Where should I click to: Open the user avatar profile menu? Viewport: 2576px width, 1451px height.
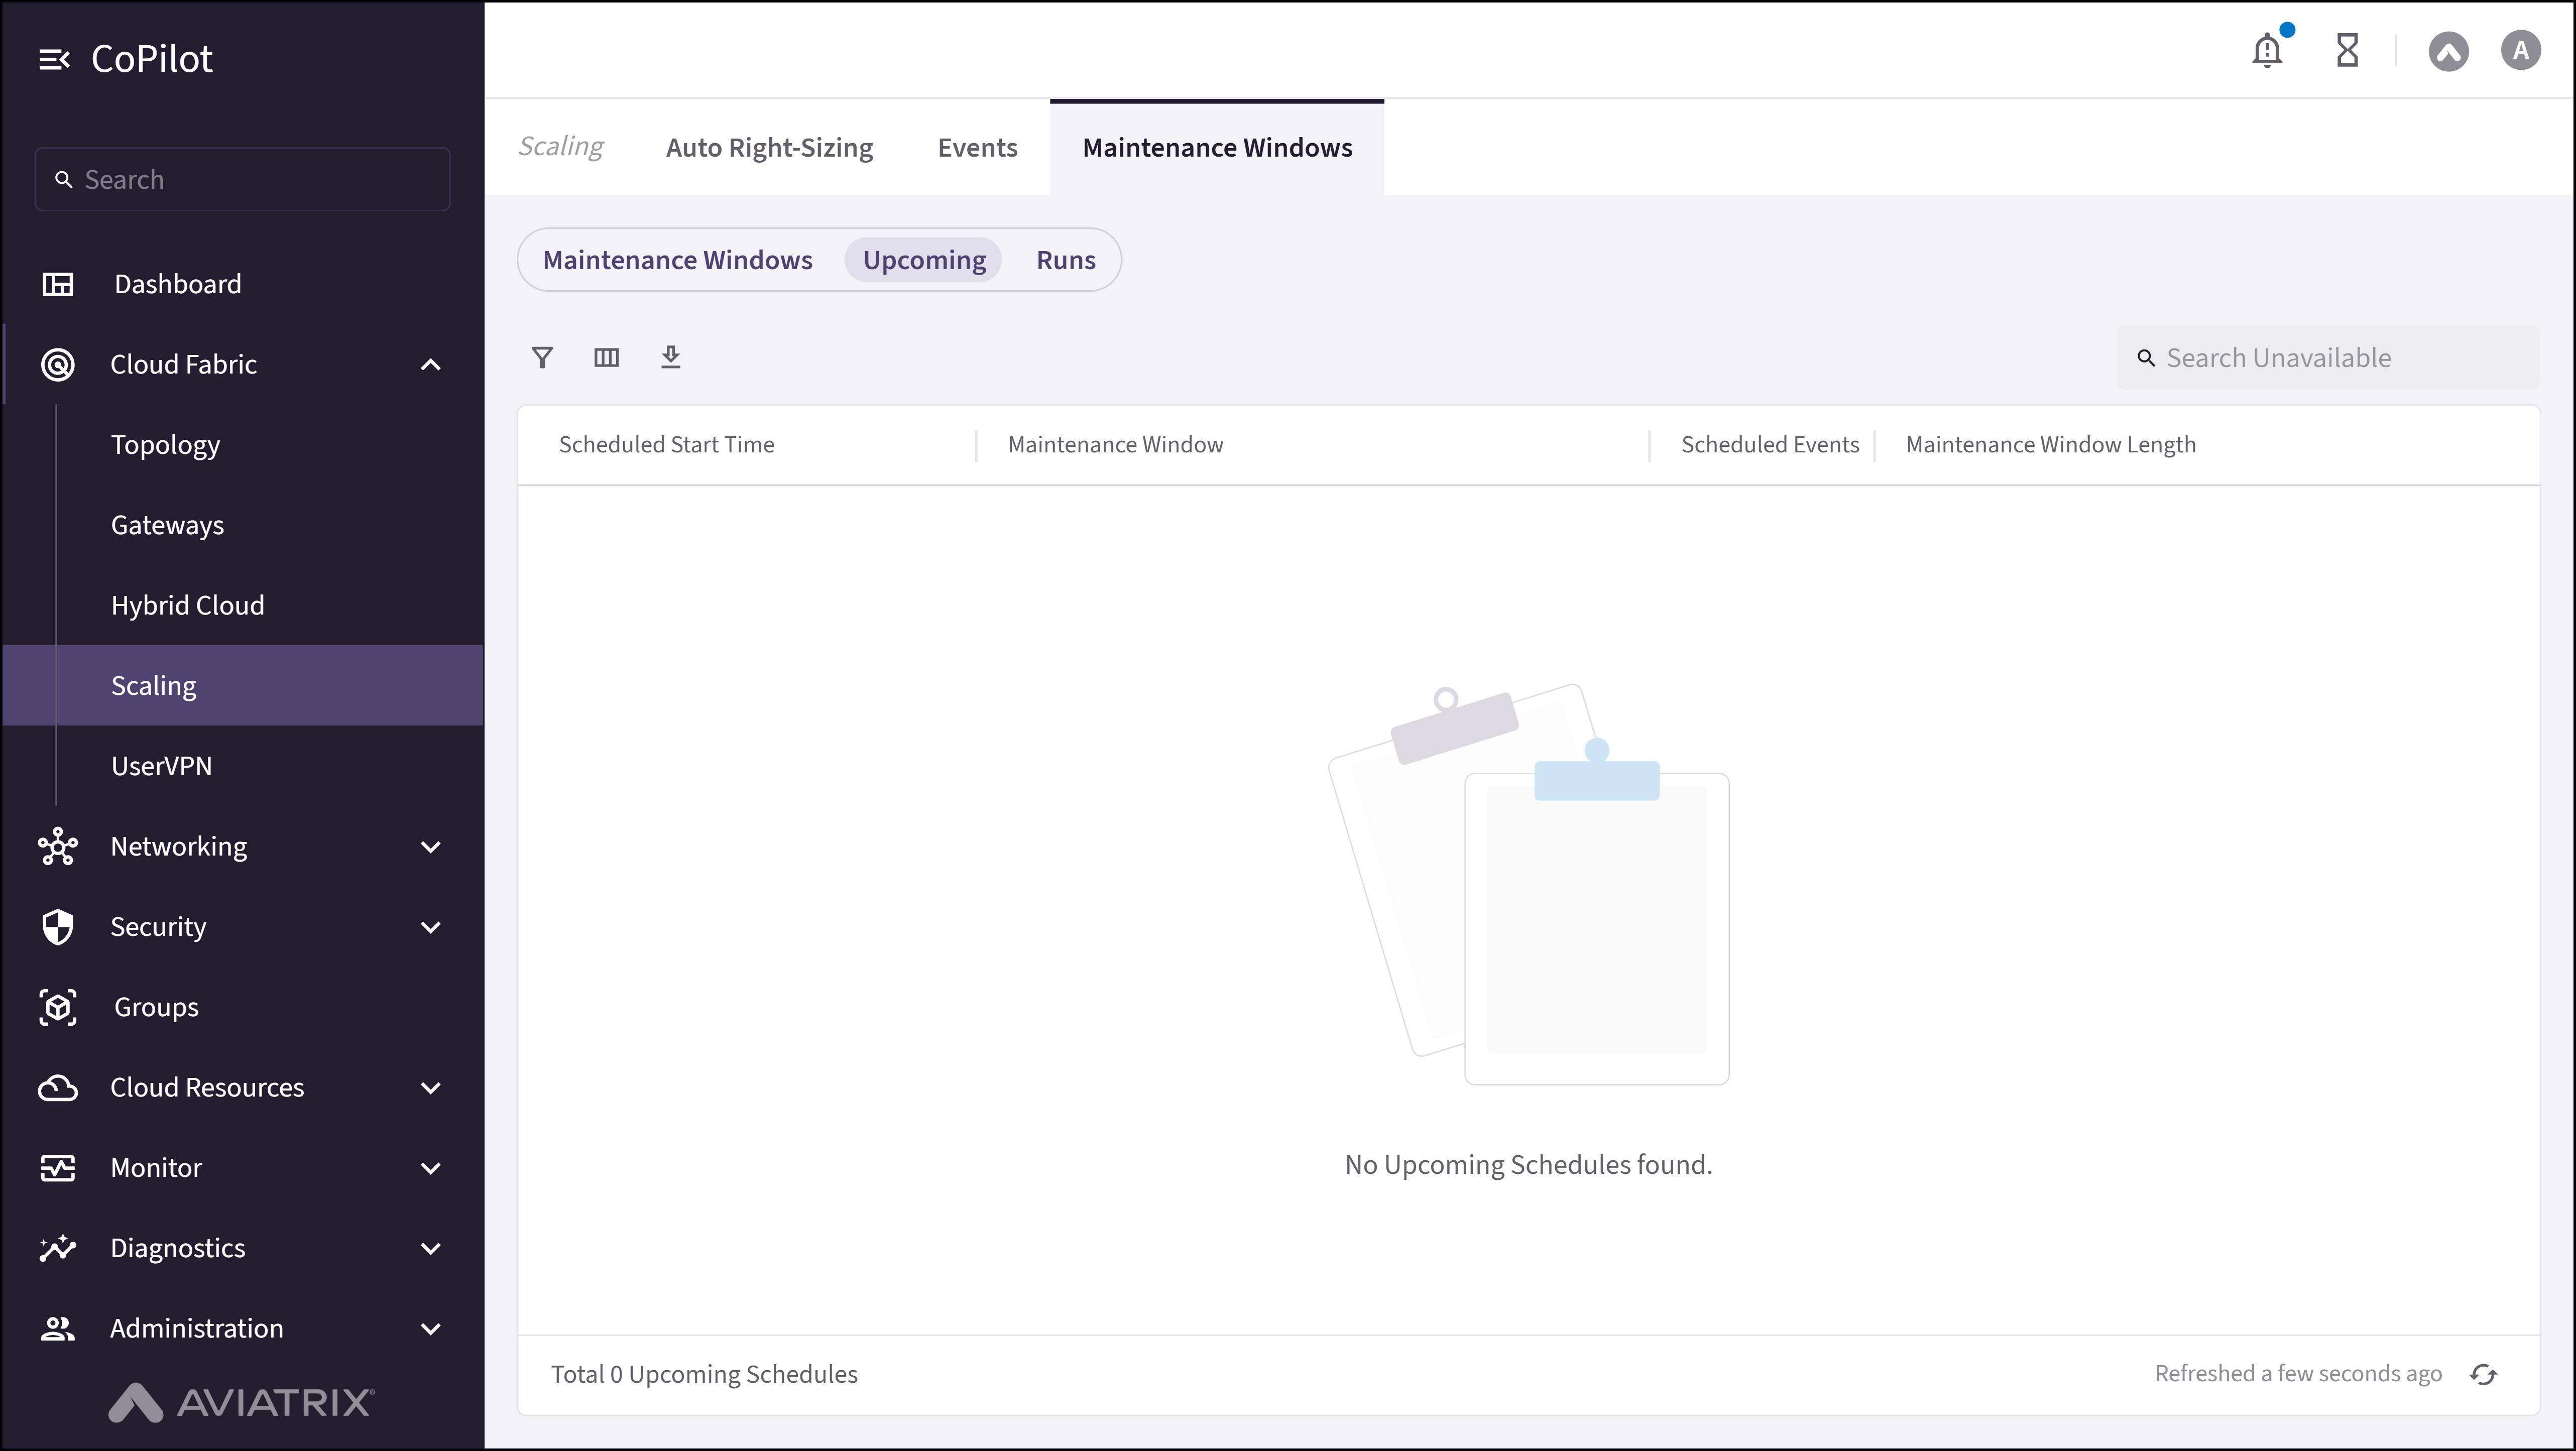(x=2521, y=50)
